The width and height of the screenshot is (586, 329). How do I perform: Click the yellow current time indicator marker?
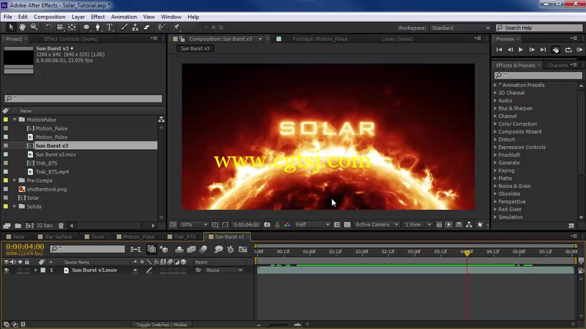pyautogui.click(x=467, y=252)
